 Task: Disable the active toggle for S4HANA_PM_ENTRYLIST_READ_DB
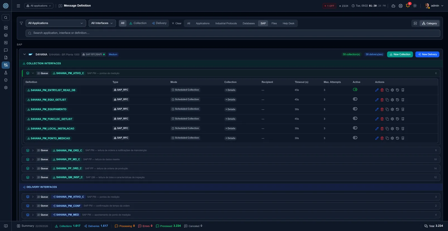tap(355, 90)
